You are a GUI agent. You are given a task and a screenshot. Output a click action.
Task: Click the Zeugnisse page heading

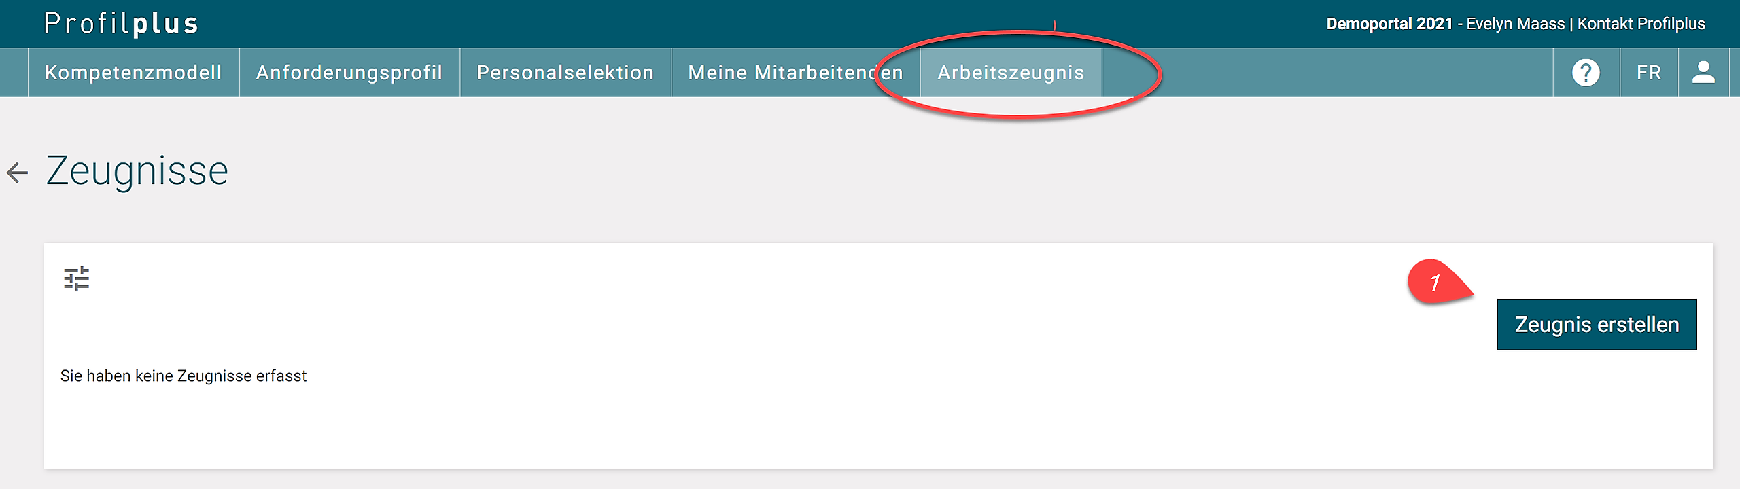pyautogui.click(x=137, y=170)
